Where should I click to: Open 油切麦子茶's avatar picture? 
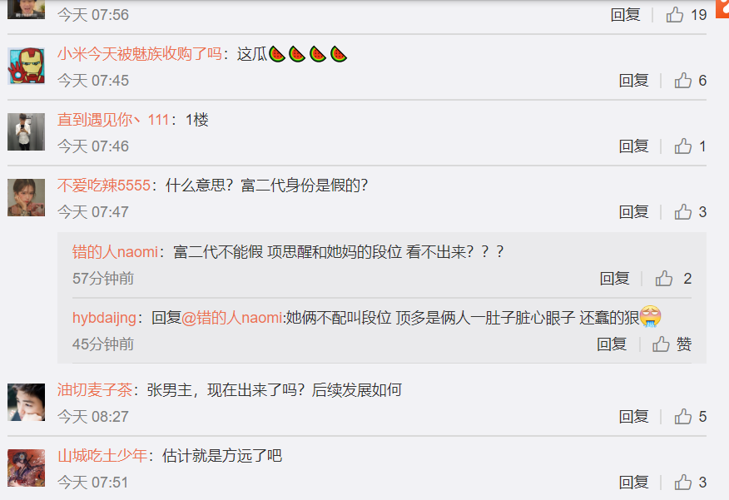pyautogui.click(x=26, y=402)
